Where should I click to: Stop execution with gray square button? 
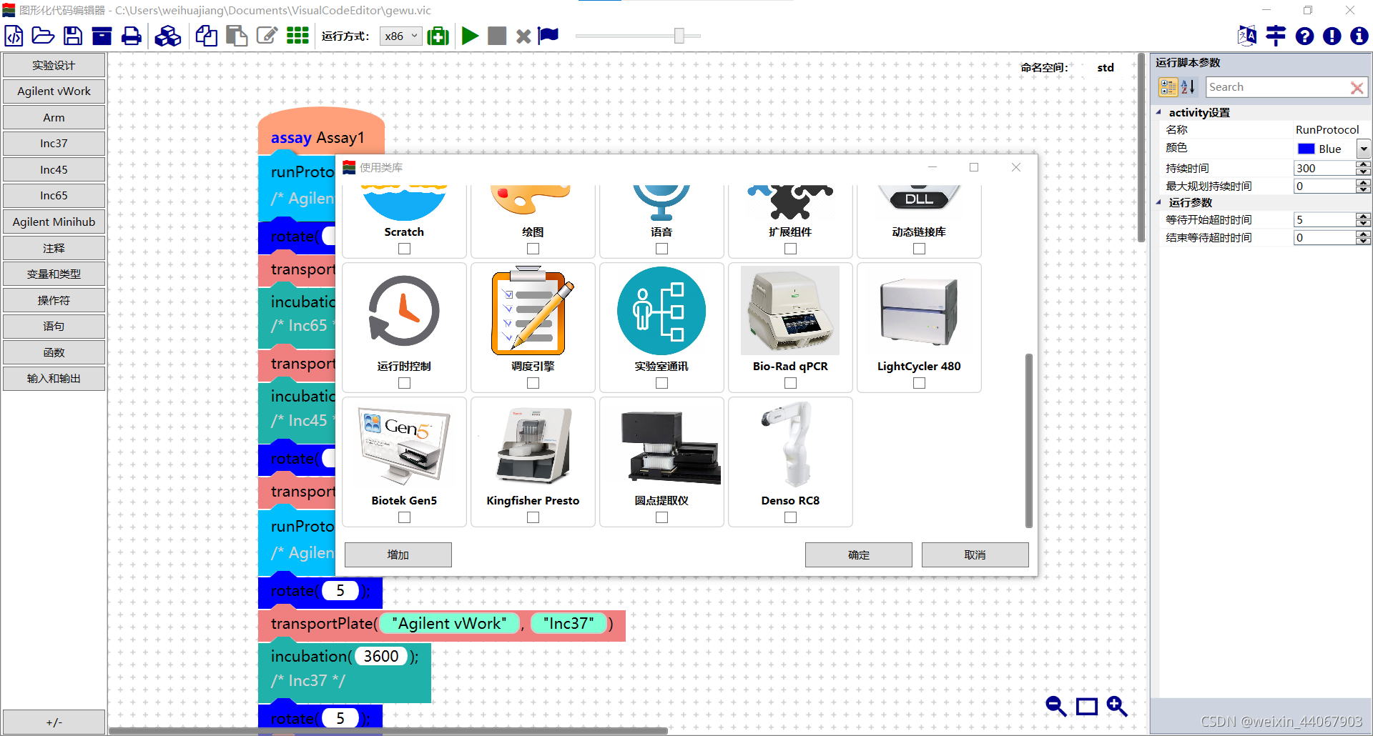pyautogui.click(x=497, y=36)
